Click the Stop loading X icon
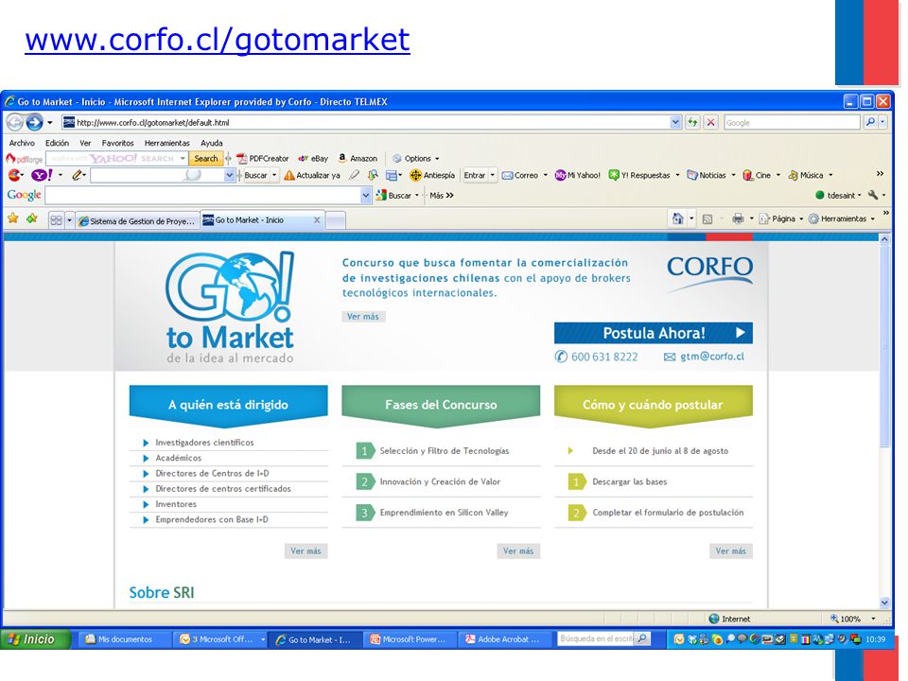The height and width of the screenshot is (681, 908). point(710,122)
